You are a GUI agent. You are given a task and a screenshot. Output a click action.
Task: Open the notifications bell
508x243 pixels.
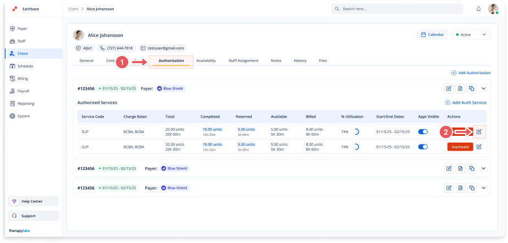pos(478,9)
